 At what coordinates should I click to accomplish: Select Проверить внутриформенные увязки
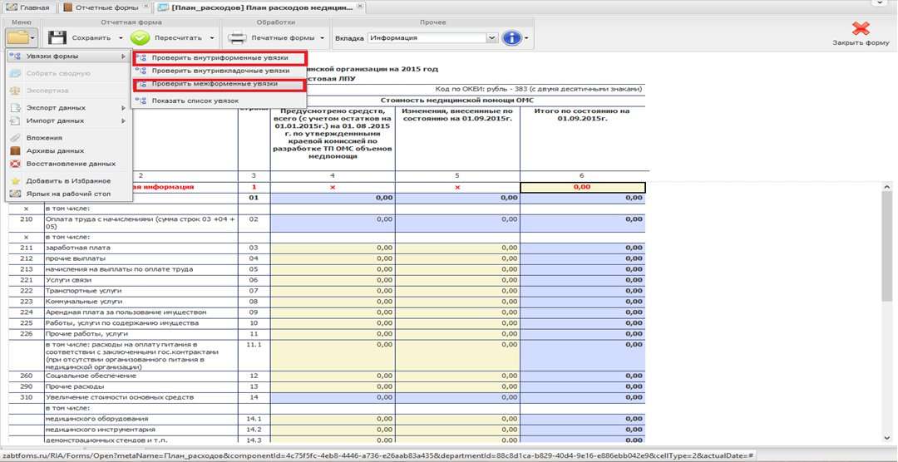tap(220, 58)
